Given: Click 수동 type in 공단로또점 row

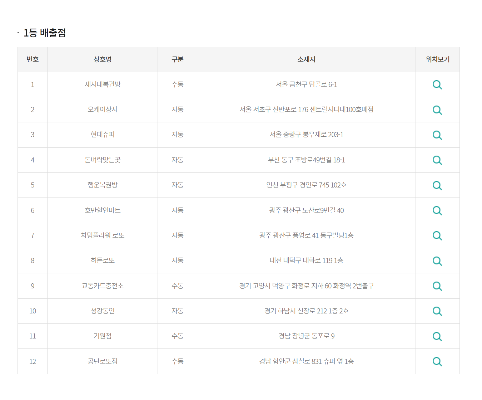Looking at the screenshot, I should tap(177, 361).
